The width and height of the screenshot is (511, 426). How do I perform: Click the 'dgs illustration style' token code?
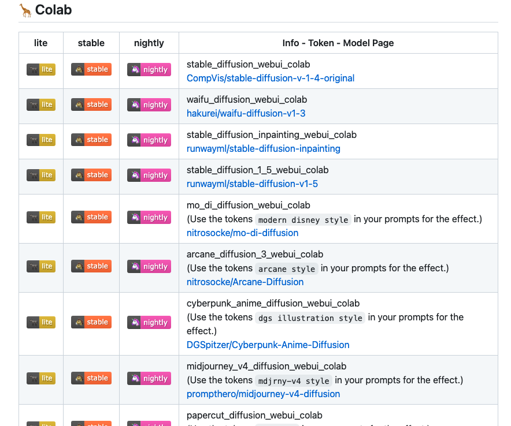coord(310,318)
